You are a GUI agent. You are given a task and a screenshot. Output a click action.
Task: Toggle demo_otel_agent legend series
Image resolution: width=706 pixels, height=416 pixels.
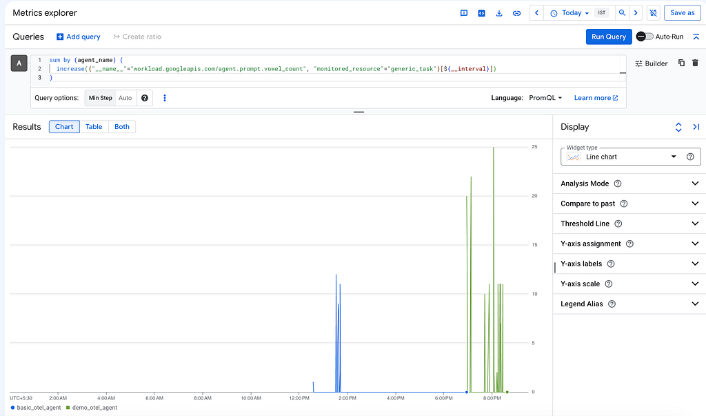click(x=92, y=408)
